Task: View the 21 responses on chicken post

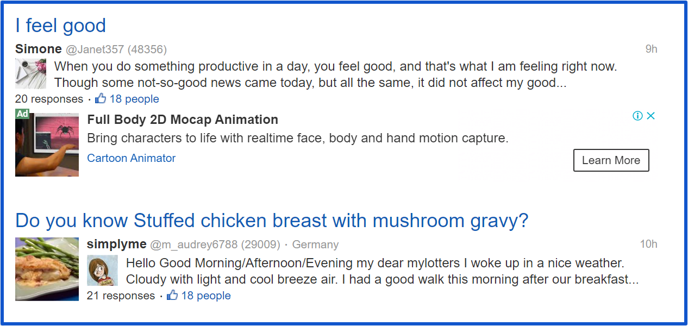Action: point(121,296)
